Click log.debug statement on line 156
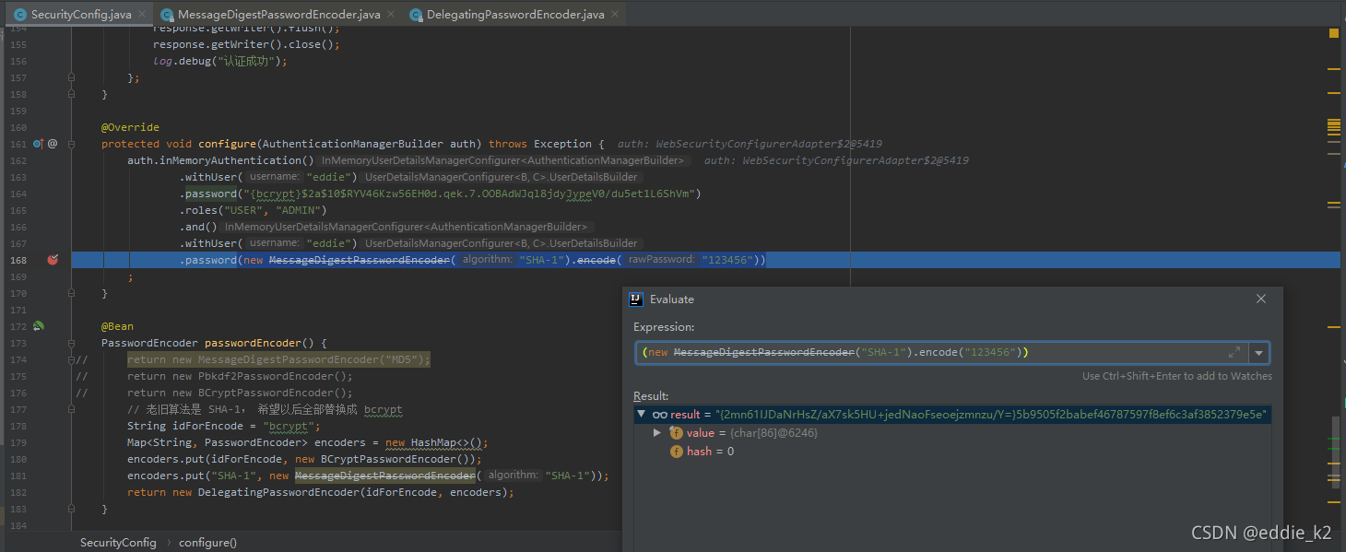Image resolution: width=1346 pixels, height=552 pixels. pos(220,61)
